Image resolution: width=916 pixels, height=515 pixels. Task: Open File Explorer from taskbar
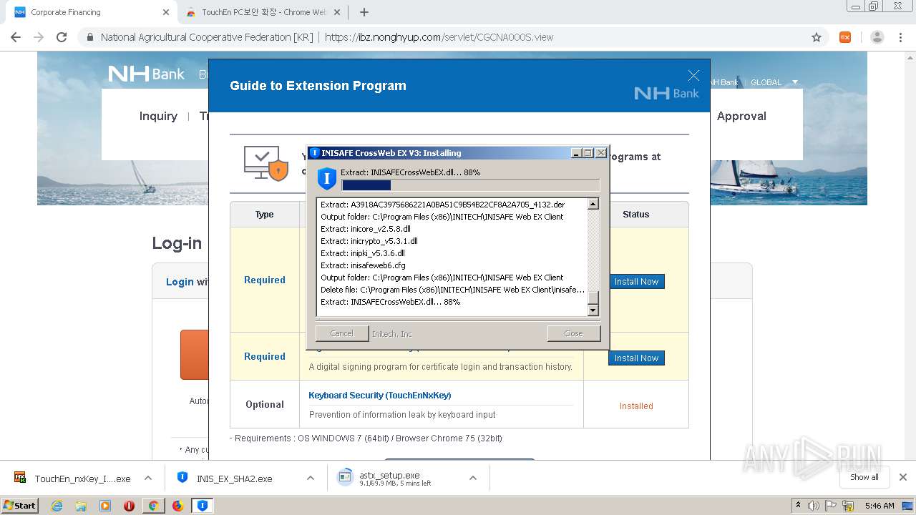(81, 506)
